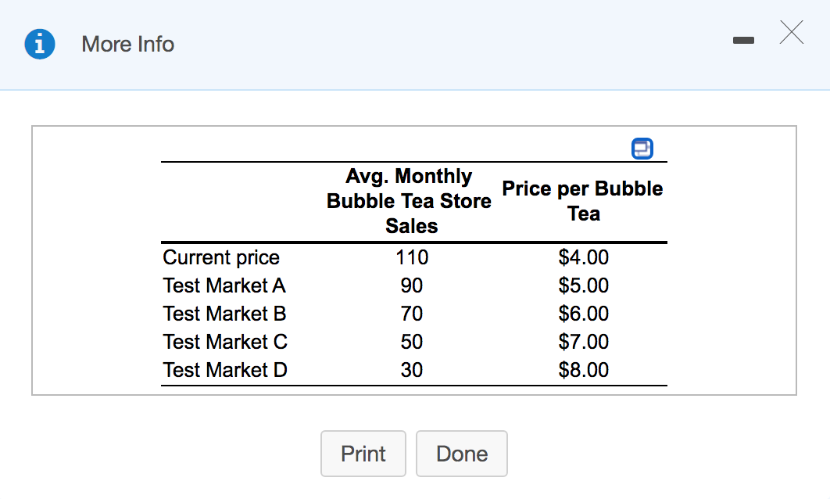This screenshot has height=499, width=830.
Task: Click the sales value 110
Action: pyautogui.click(x=412, y=257)
